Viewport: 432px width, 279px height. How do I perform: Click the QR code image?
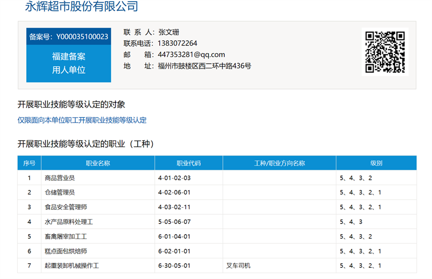[384, 52]
